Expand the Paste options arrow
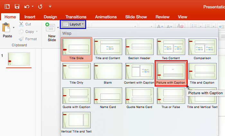The width and height of the screenshot is (225, 136). pos(14,28)
